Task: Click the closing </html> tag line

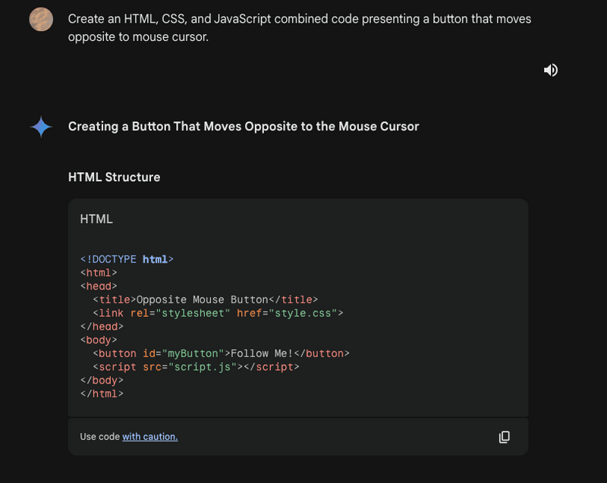Action: point(102,394)
